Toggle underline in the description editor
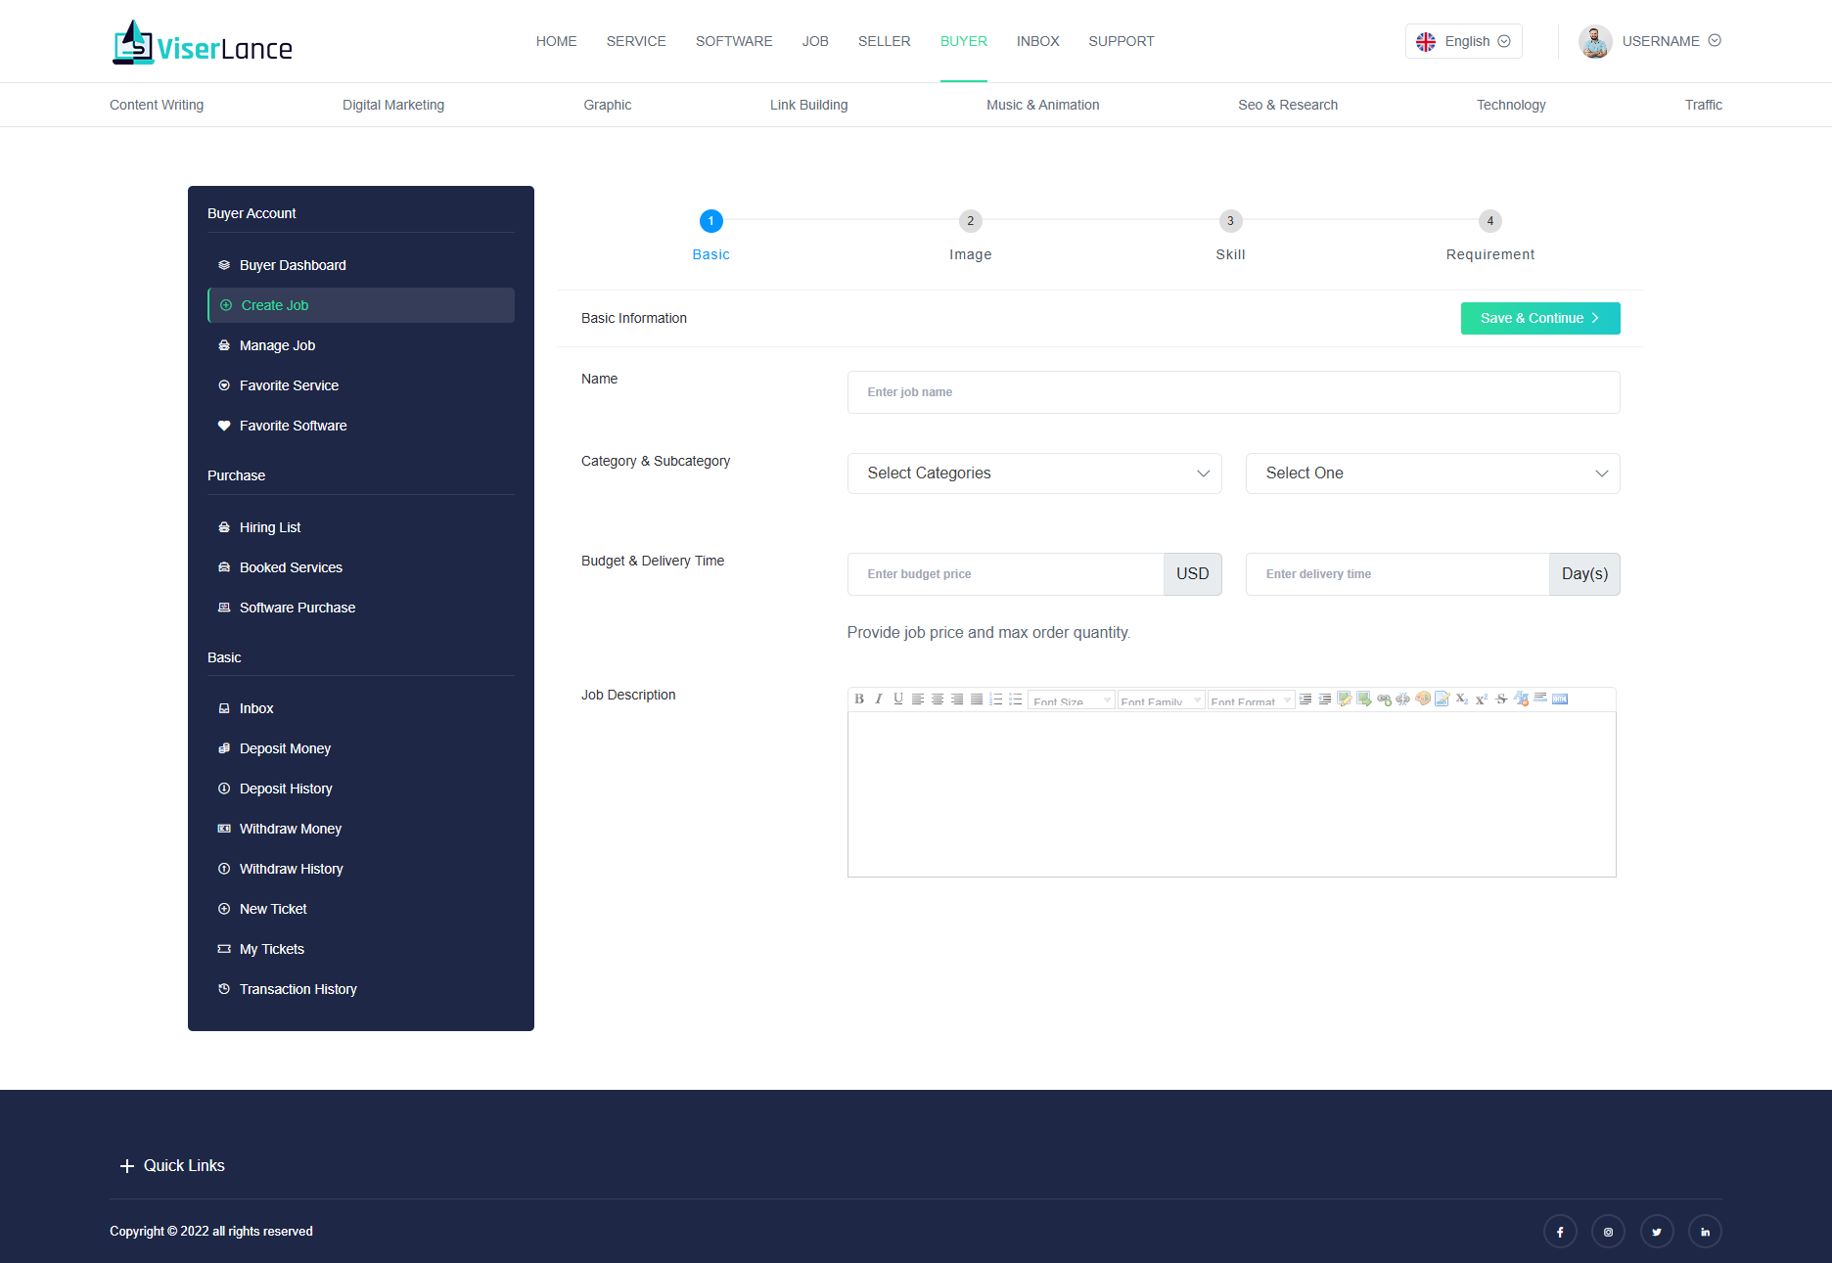The width and height of the screenshot is (1832, 1263). [898, 699]
